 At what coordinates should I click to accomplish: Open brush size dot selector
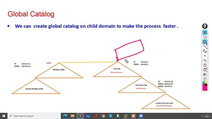(205, 56)
